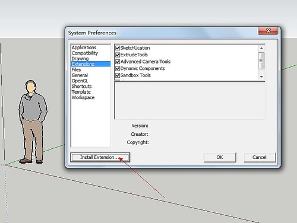Select the SketchUcation extension name
The height and width of the screenshot is (223, 297).
click(x=135, y=48)
